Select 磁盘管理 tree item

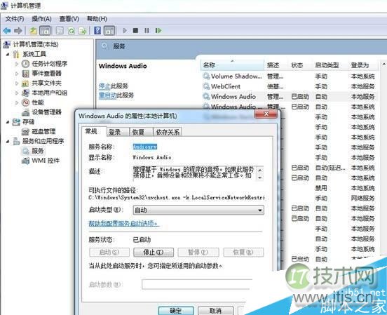click(43, 131)
